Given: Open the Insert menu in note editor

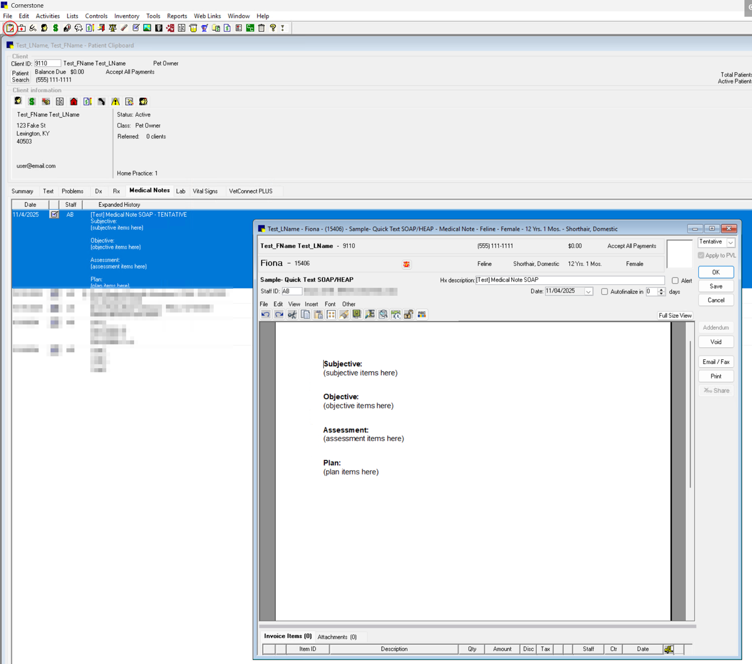Looking at the screenshot, I should tap(311, 304).
